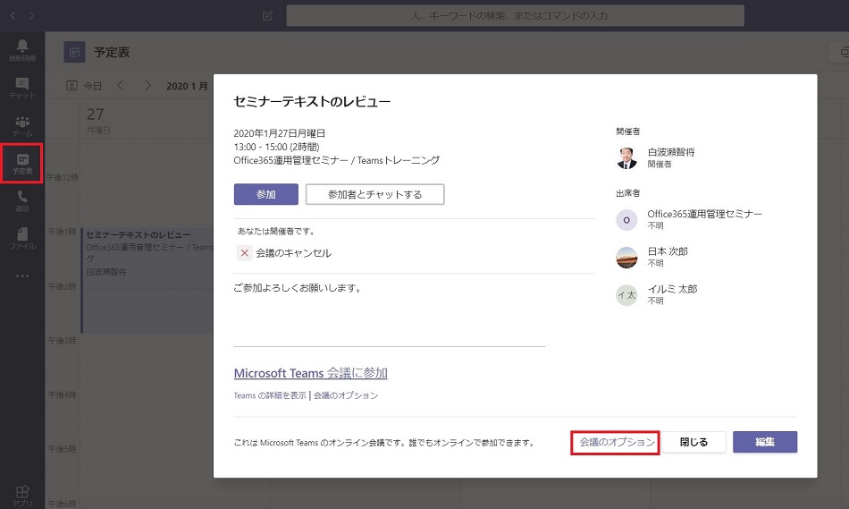
Task: Open the Files (ファイル) sidebar icon
Action: coord(22,239)
